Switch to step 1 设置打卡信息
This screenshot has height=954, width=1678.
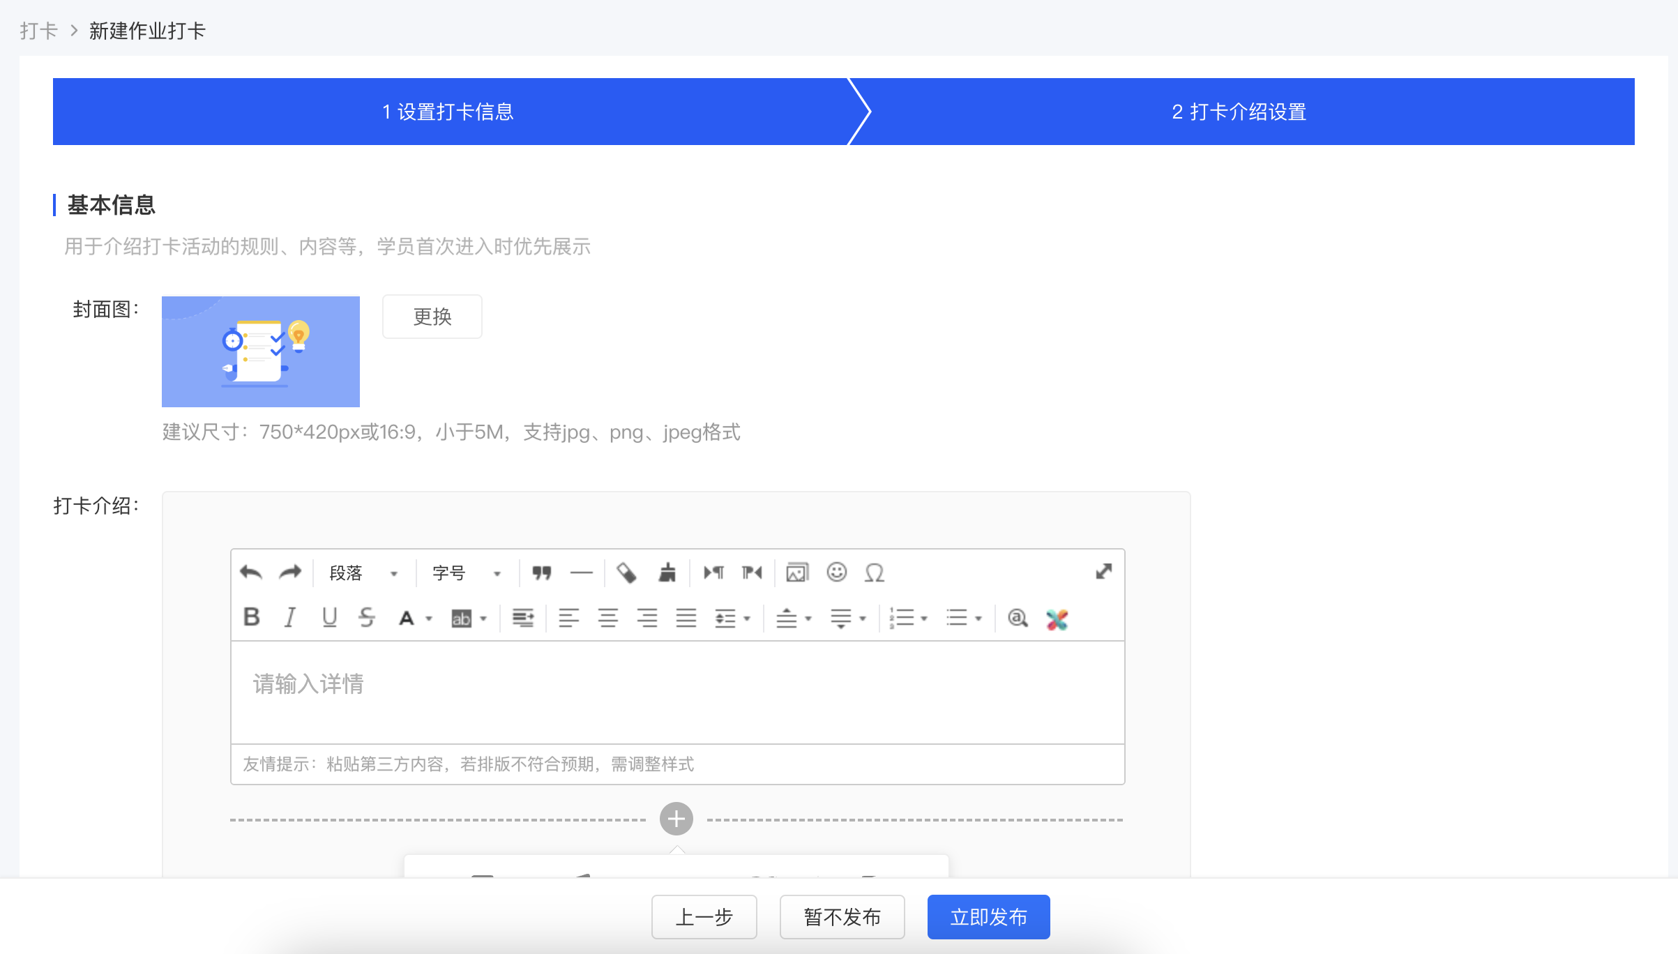(x=448, y=112)
